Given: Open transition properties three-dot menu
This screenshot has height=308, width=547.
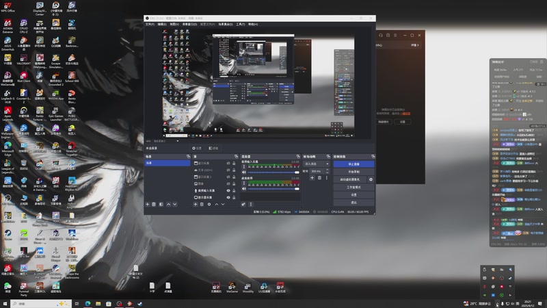Looking at the screenshot, I should pos(327,178).
